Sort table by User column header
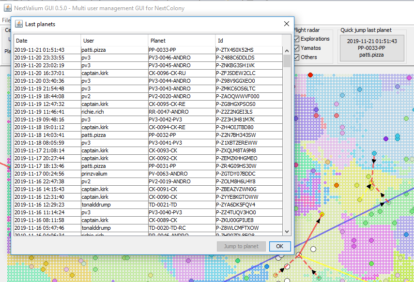Viewport: 414px width, 282px height. (114, 41)
